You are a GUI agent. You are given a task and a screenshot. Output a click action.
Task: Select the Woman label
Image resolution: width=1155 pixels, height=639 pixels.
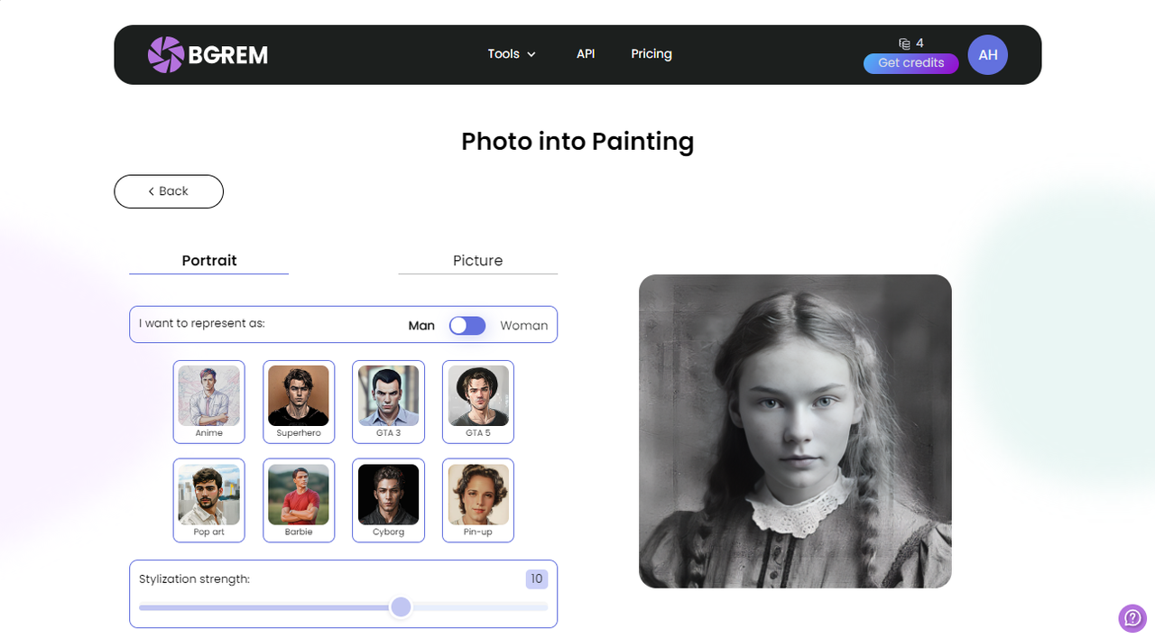pyautogui.click(x=524, y=326)
